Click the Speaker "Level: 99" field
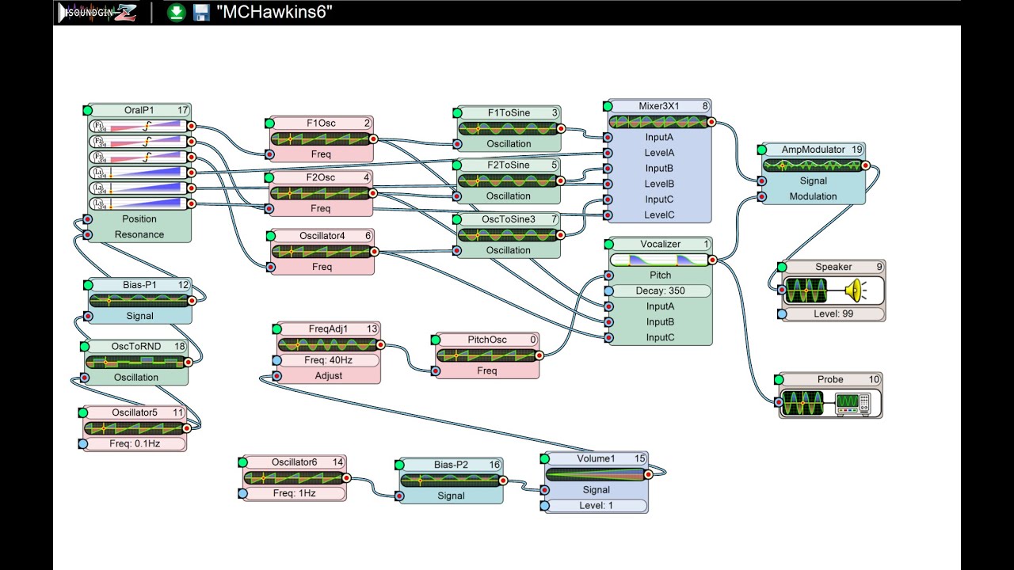The image size is (1014, 570). pos(834,314)
